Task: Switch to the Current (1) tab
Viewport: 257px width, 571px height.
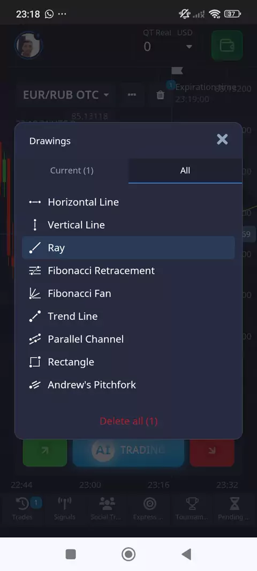Action: 72,170
